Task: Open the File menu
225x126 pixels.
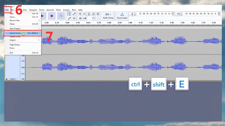Action: [x=7, y=10]
